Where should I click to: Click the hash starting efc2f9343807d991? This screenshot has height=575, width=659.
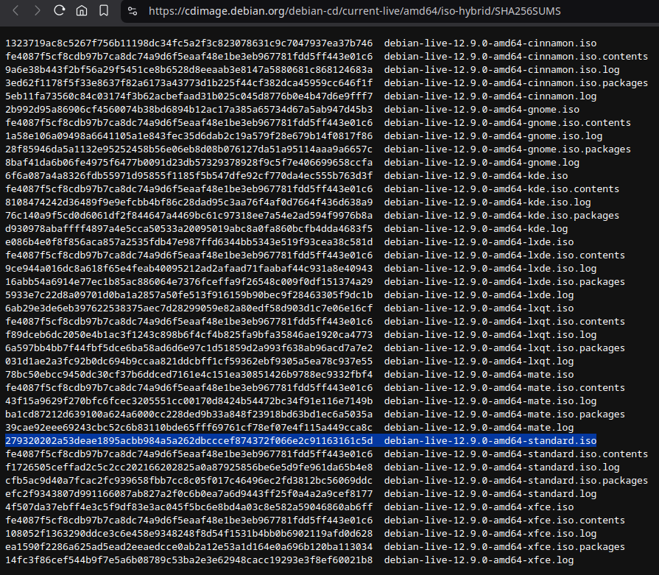[x=188, y=493]
